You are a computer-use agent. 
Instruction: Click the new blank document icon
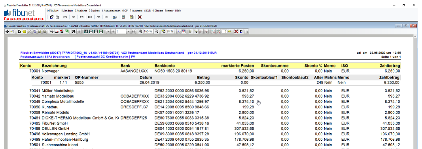pyautogui.click(x=19, y=32)
